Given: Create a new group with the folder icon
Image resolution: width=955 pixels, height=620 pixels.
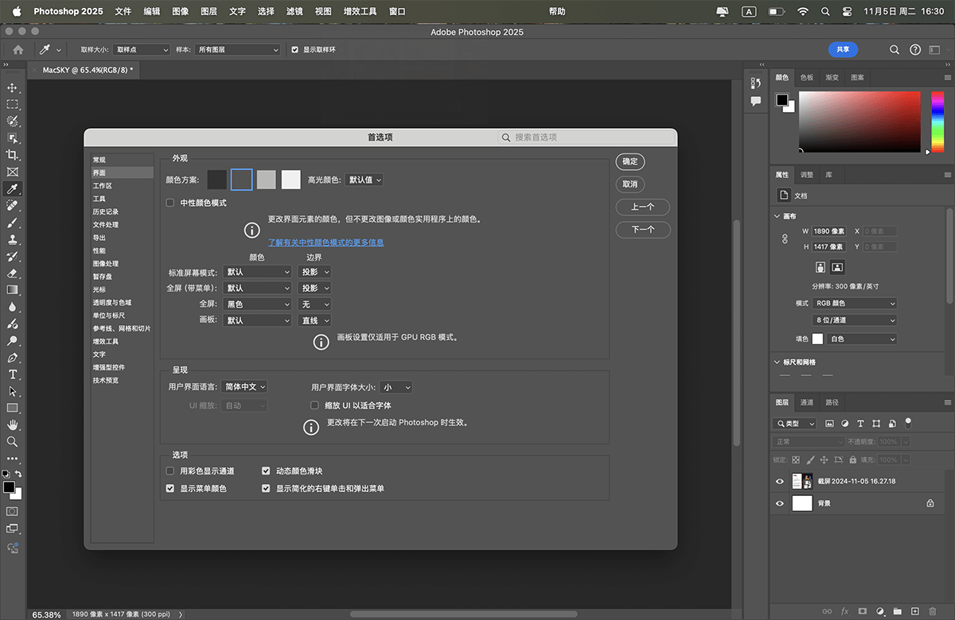Looking at the screenshot, I should tap(897, 611).
